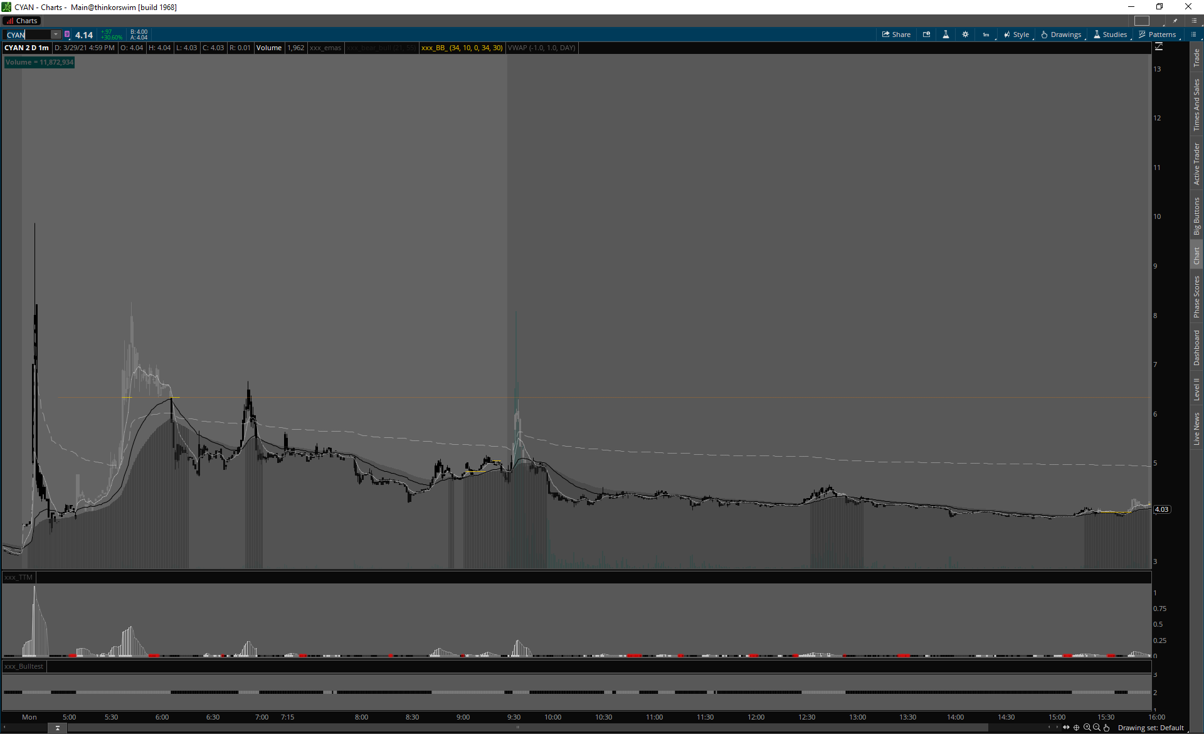Click the pan hand tool icon

pos(1106,728)
